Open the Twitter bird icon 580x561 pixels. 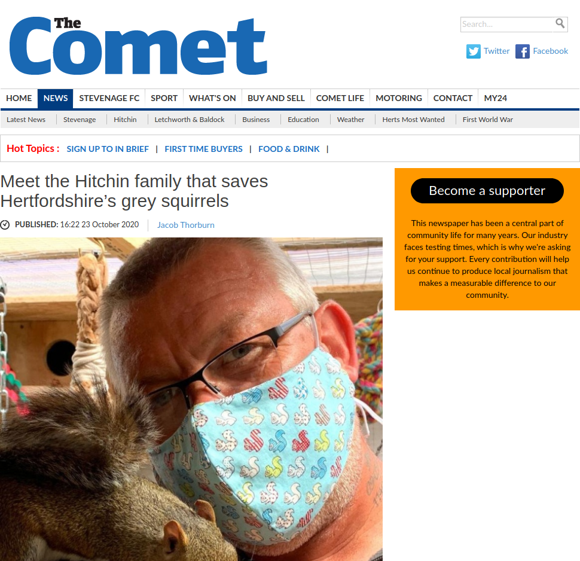click(x=473, y=51)
